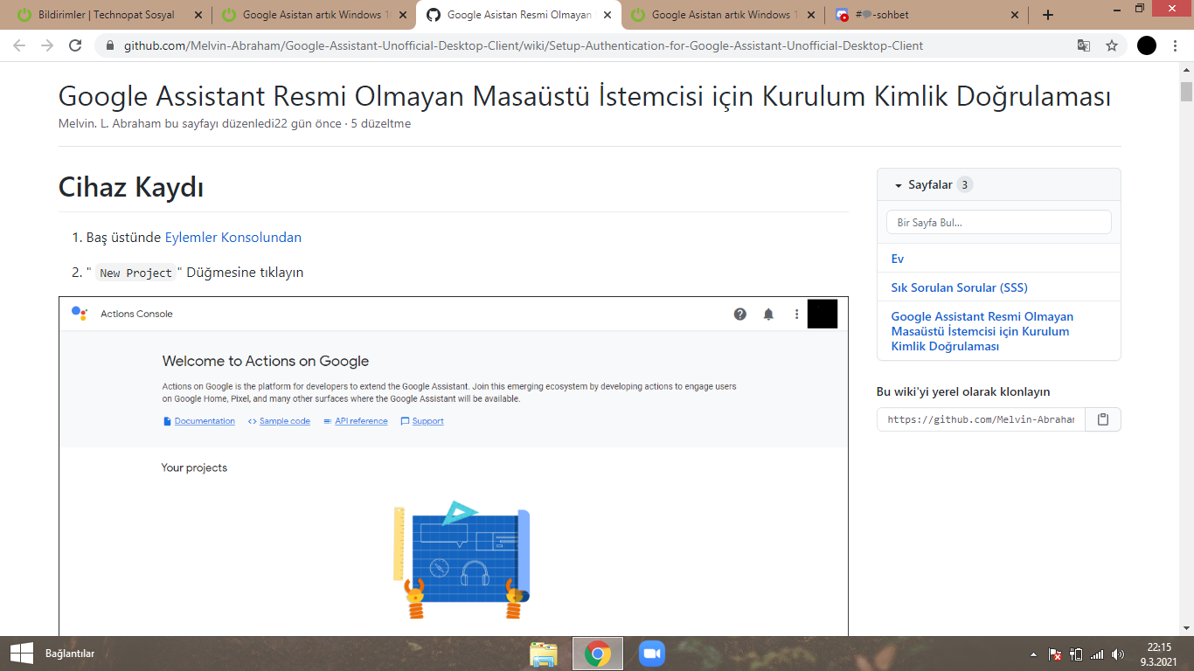
Task: Check the battery power status icon
Action: click(x=1077, y=654)
